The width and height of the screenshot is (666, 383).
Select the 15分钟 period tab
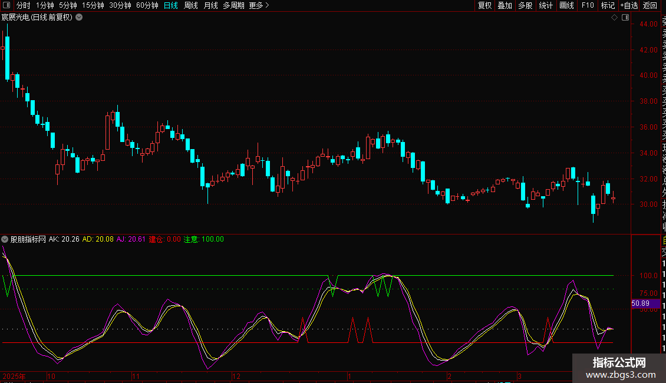pyautogui.click(x=93, y=5)
